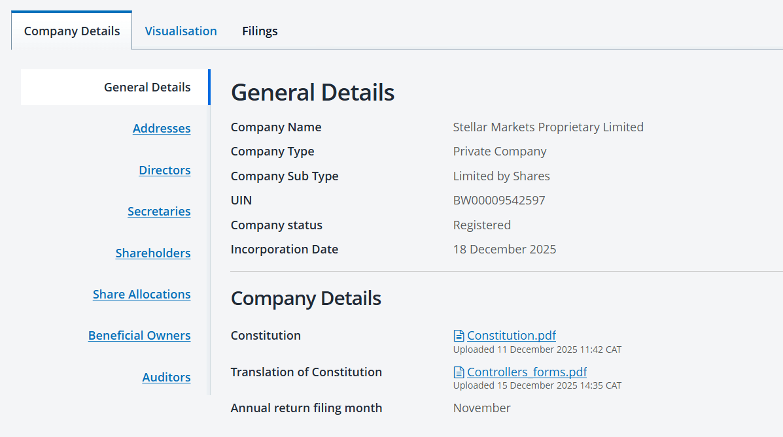Click the Annual return filing month label
The height and width of the screenshot is (437, 783).
(306, 408)
